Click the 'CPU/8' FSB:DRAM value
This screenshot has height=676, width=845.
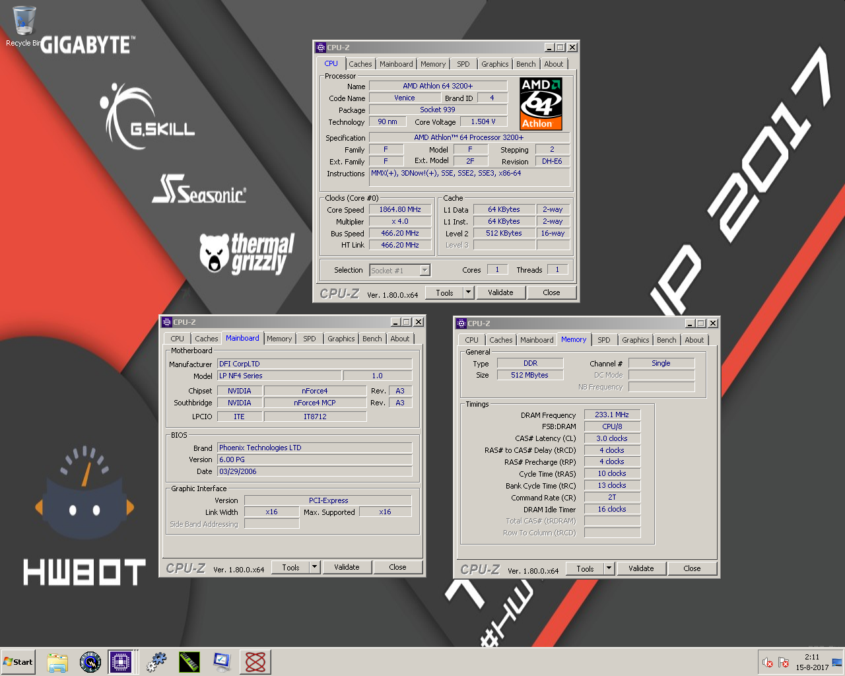click(612, 426)
